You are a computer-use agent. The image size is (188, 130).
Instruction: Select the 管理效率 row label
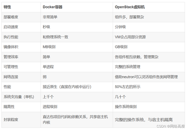[21, 57]
